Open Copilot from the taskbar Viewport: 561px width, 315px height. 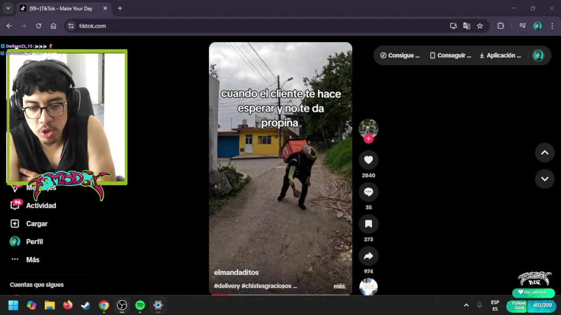[32, 305]
